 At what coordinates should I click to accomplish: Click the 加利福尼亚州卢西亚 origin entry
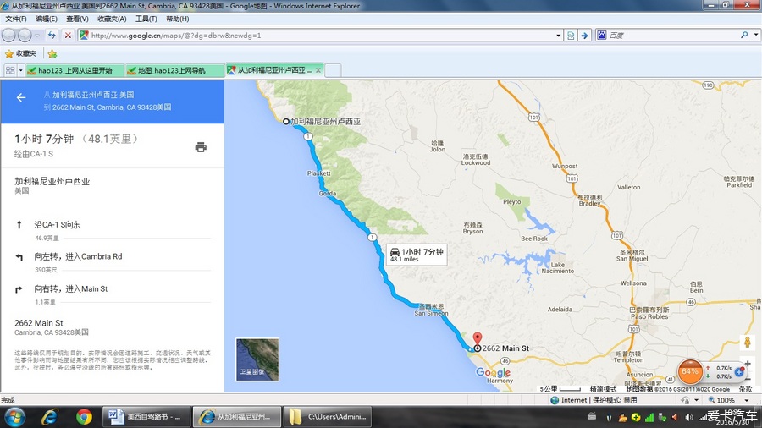[x=52, y=185]
